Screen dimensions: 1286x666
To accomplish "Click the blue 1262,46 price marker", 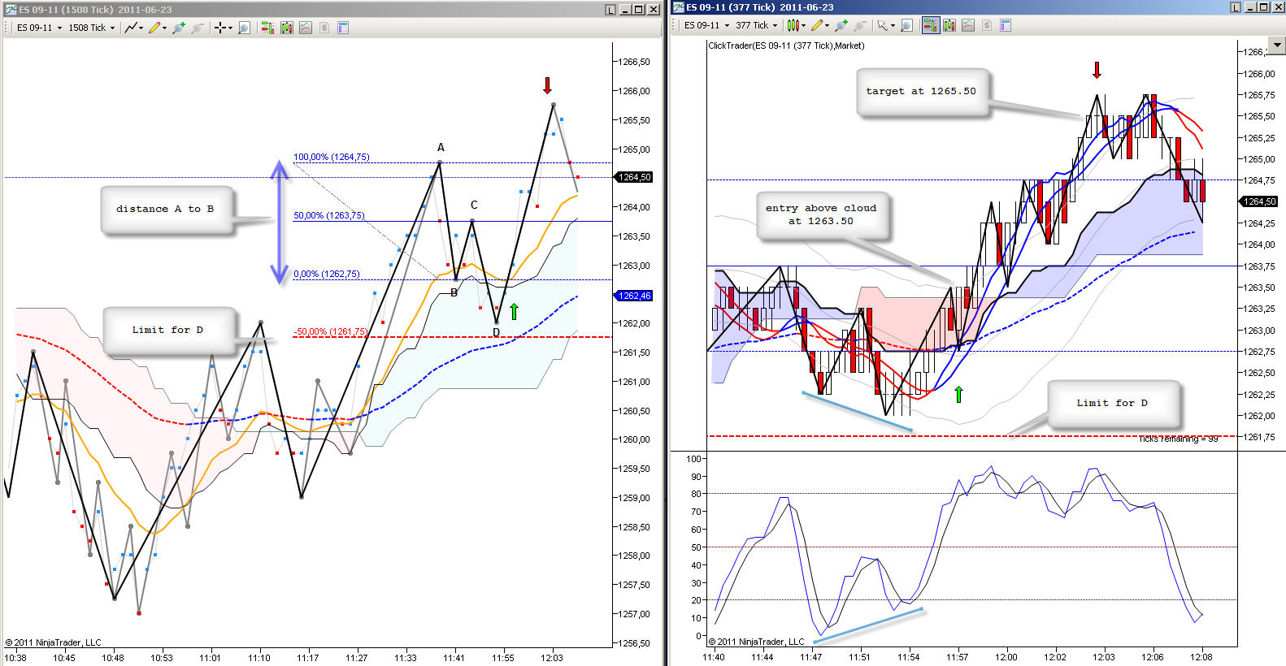I will tap(635, 296).
